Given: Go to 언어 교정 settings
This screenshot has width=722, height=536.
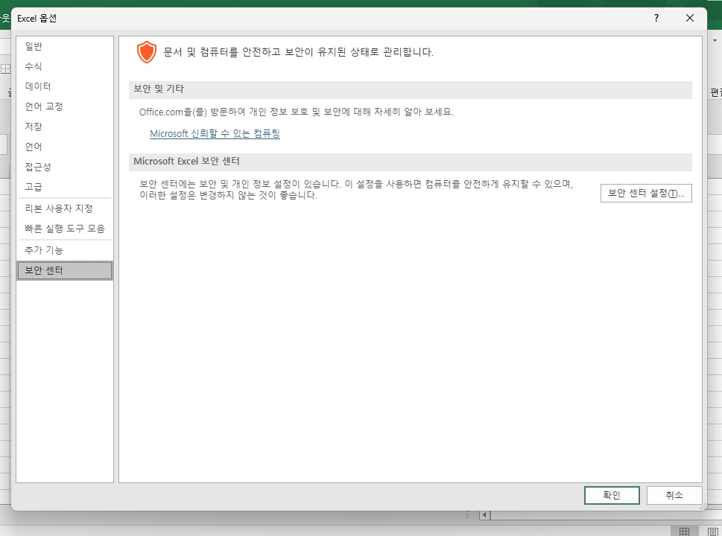Looking at the screenshot, I should click(x=65, y=106).
